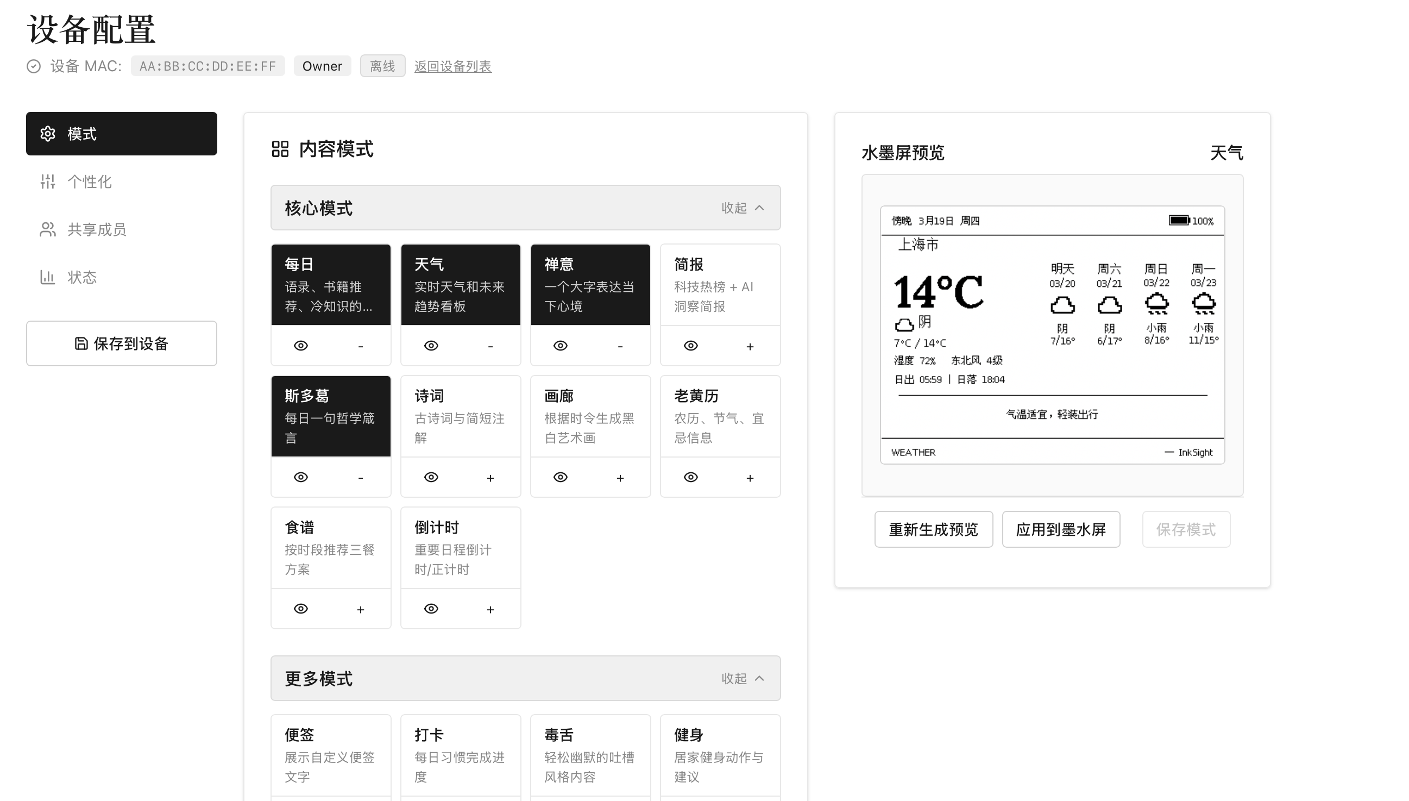Add 画廊 mode via plus icon

[620, 478]
